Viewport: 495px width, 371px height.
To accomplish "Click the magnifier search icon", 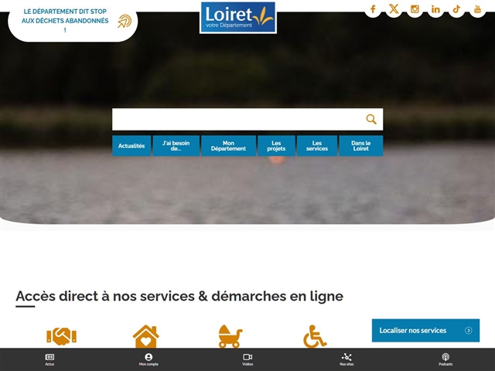I will tap(371, 119).
